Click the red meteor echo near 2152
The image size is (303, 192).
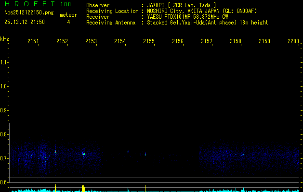(55, 152)
